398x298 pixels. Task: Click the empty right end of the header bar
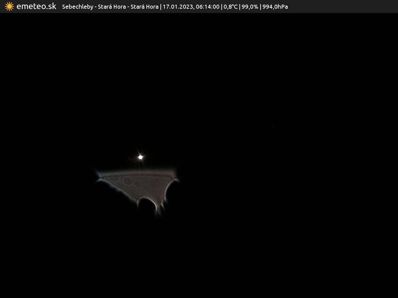click(342, 7)
